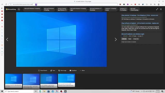Open second related Windows wallpaper thumbnail
Image resolution: width=165 pixels, height=93 pixels.
31,81
